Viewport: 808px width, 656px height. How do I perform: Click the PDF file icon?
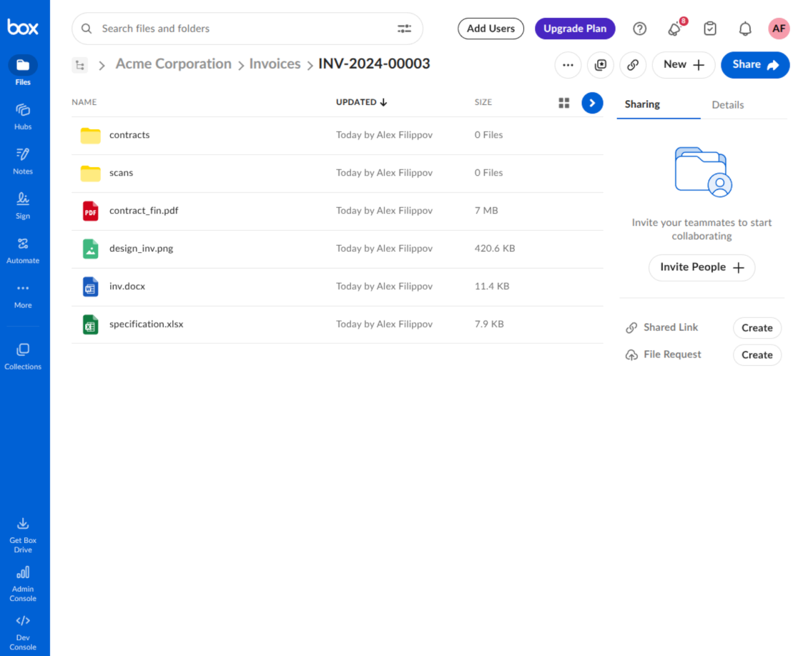click(90, 211)
